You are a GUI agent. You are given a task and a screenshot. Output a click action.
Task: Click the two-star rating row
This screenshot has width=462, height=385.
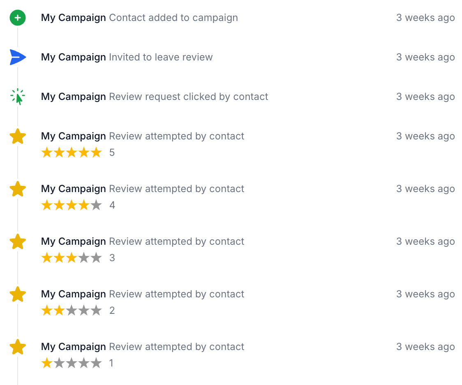click(x=78, y=311)
